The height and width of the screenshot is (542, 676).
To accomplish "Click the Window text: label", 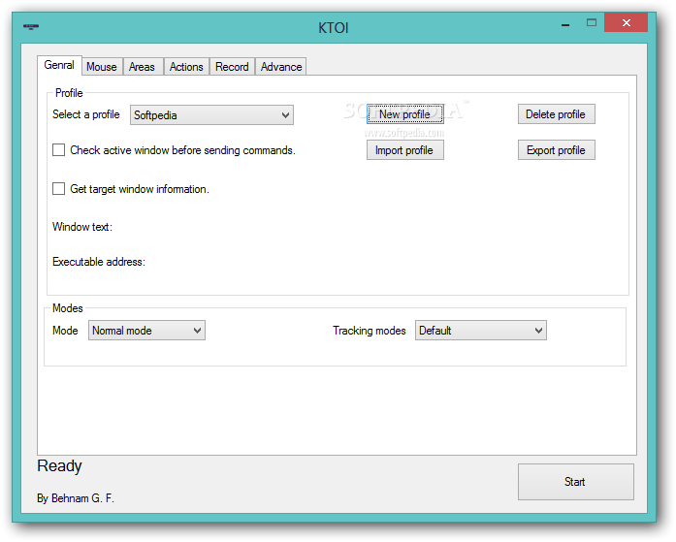I will pyautogui.click(x=82, y=227).
